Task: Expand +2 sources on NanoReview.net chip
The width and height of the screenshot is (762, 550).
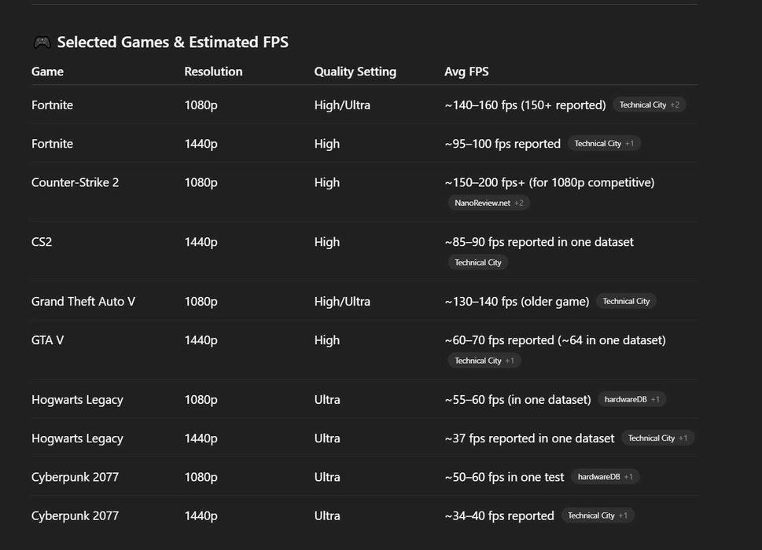Action: [x=519, y=203]
